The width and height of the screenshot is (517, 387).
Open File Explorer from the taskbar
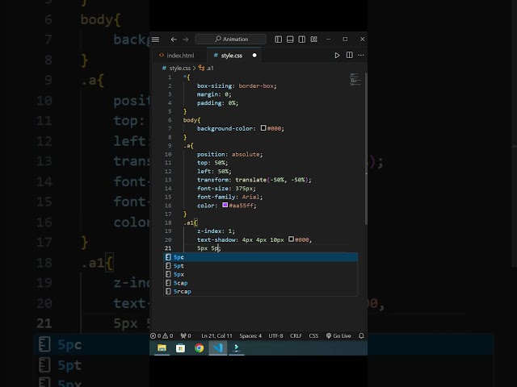162,347
